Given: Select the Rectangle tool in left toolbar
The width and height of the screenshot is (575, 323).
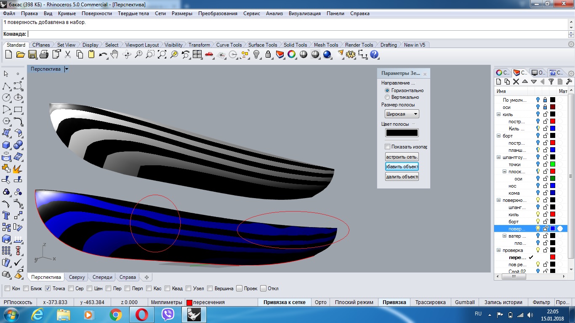Looking at the screenshot, I should point(18,110).
